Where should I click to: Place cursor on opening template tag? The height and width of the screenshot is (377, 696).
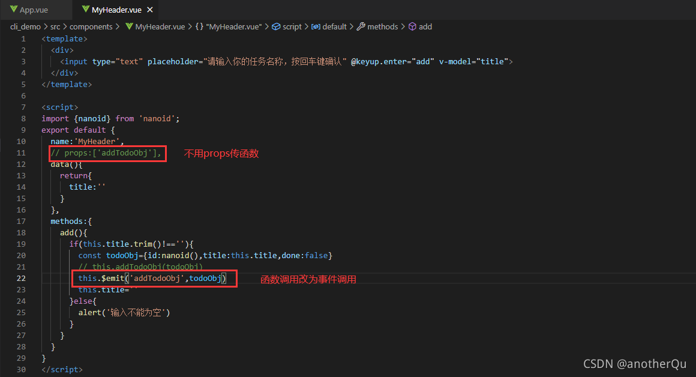pos(64,39)
